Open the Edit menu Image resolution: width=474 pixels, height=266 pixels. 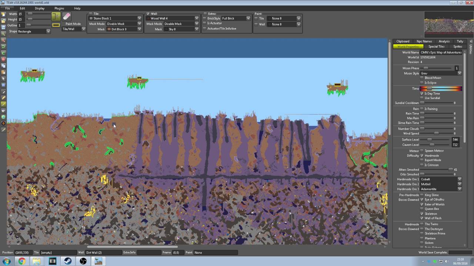[23, 8]
